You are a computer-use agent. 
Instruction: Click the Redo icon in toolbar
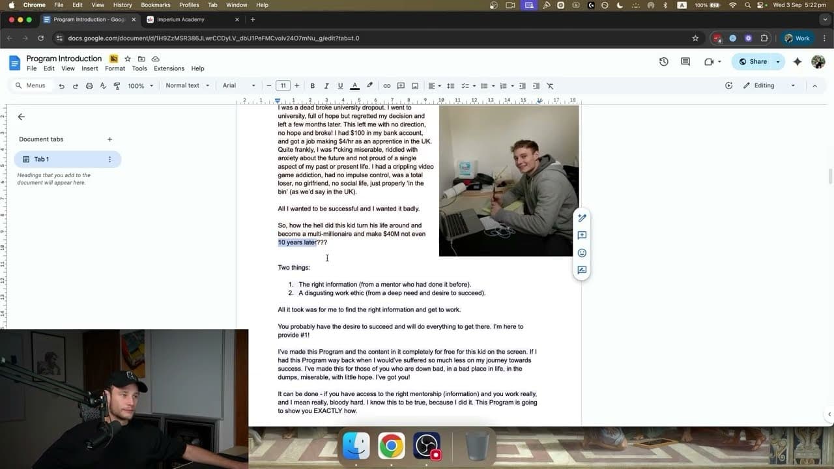[x=75, y=86]
